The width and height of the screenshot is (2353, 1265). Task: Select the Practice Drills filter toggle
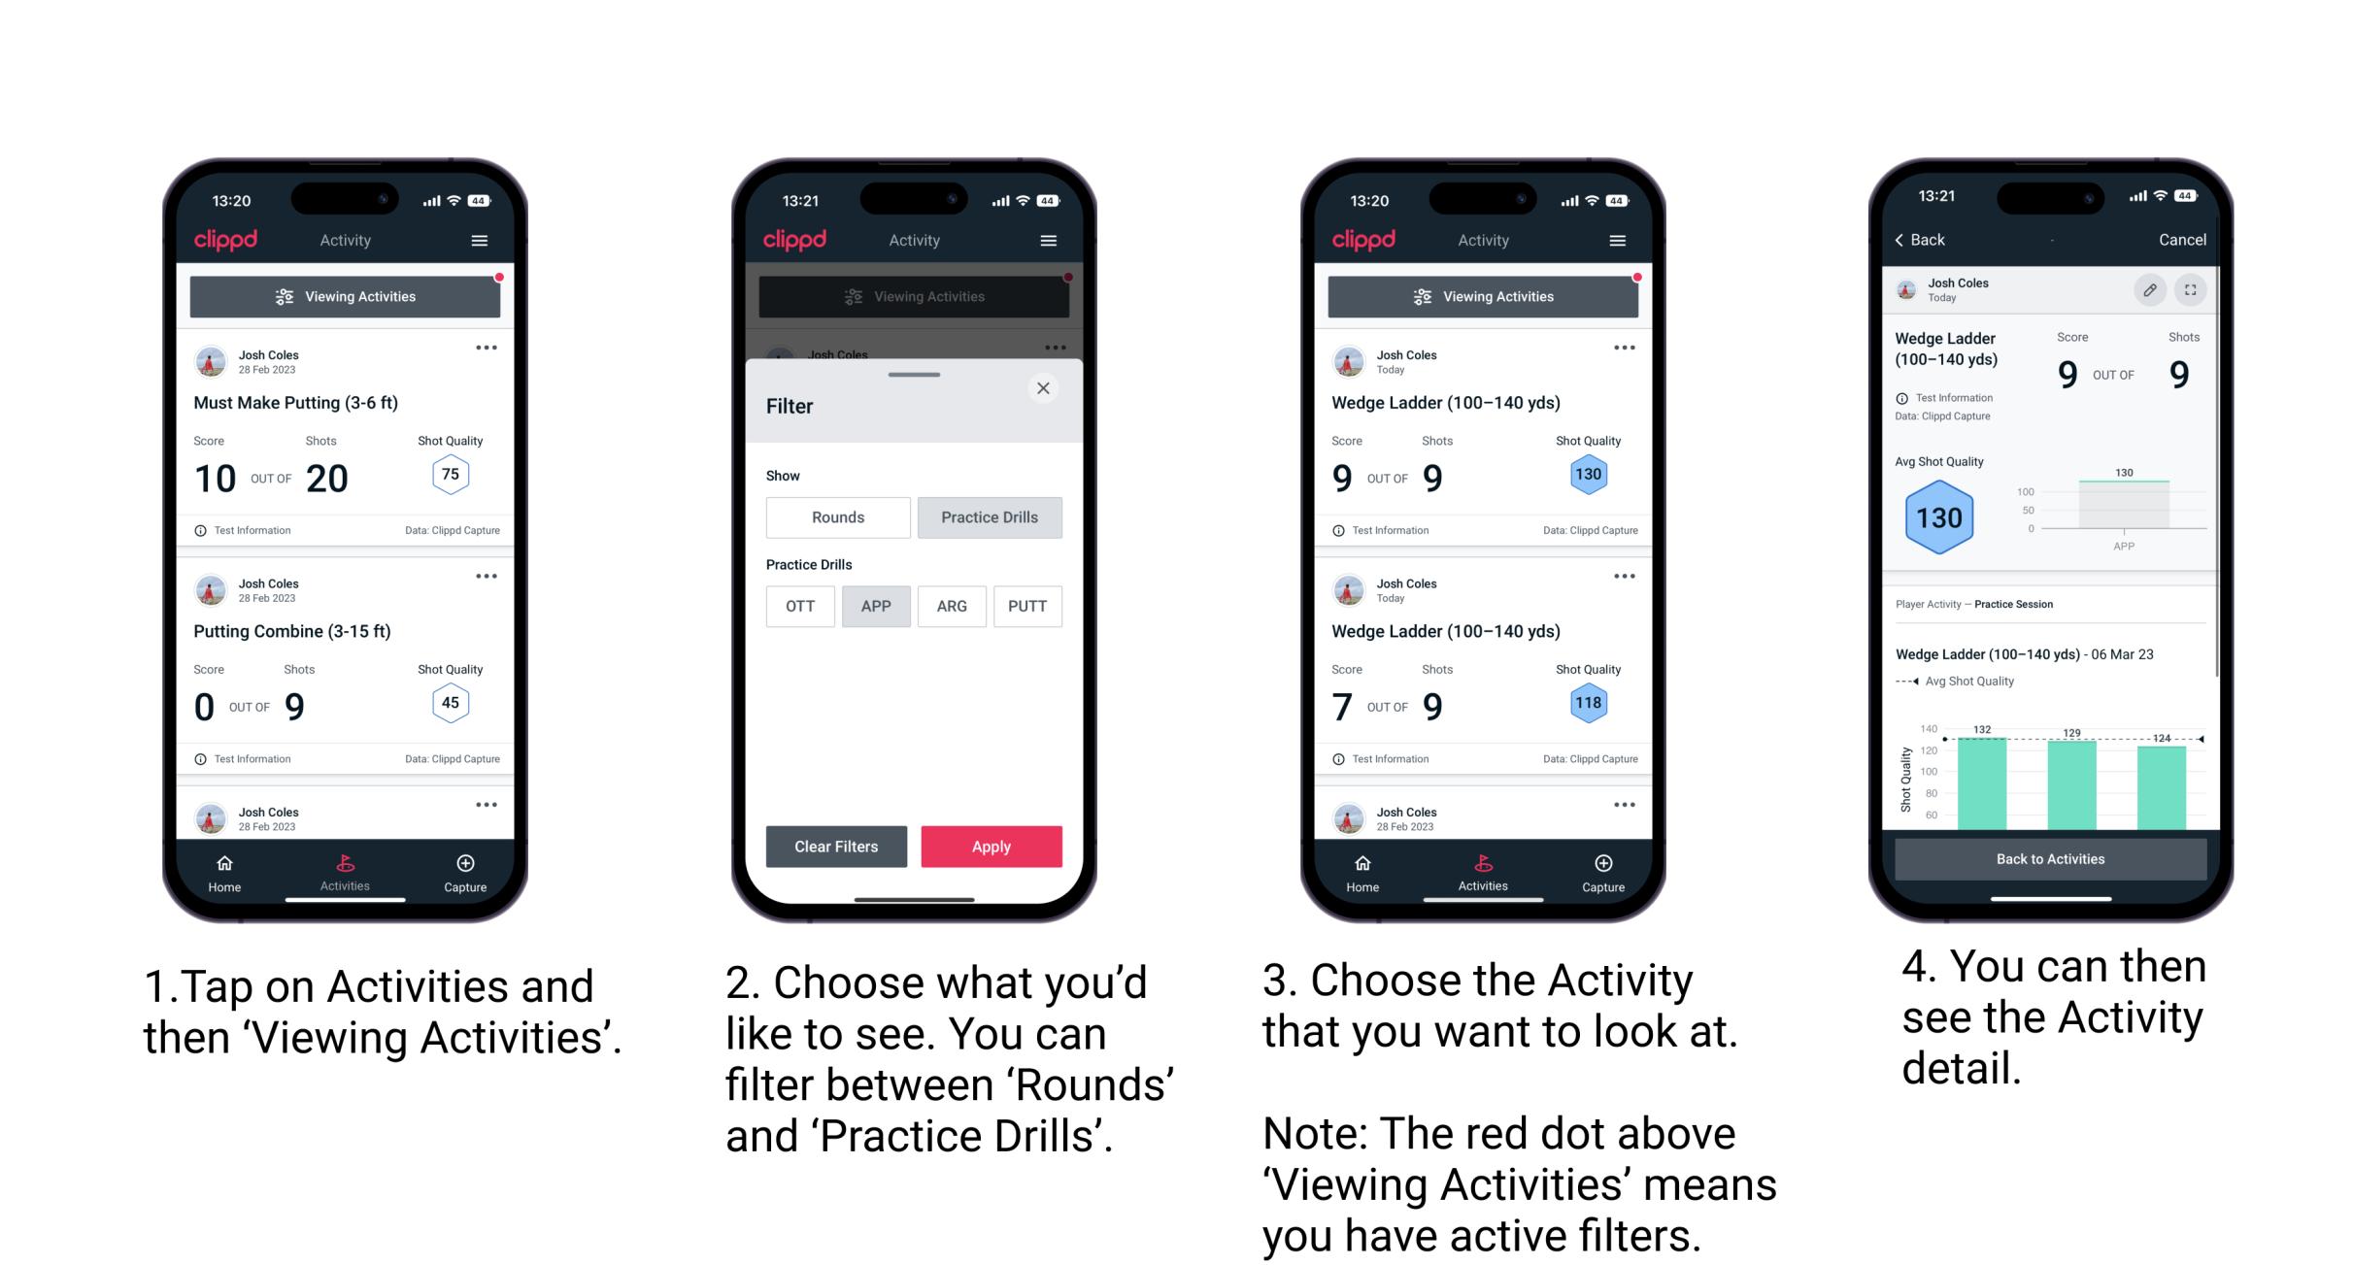(992, 517)
